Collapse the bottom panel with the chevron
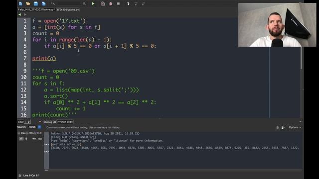 coord(301,121)
